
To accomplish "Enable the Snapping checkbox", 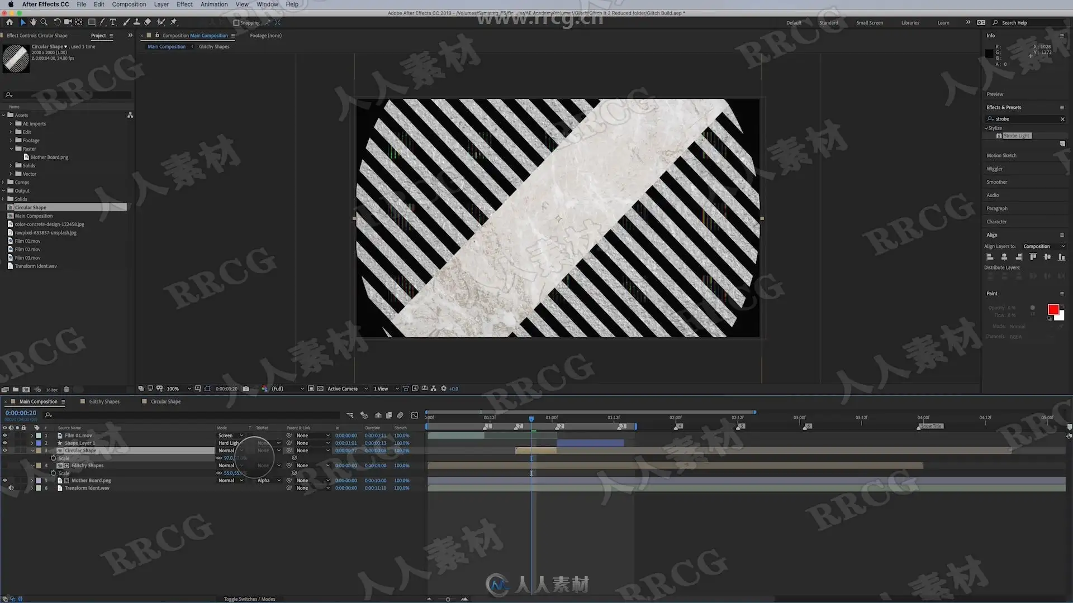I will click(x=236, y=23).
